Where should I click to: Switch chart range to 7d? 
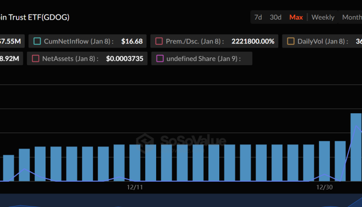click(x=258, y=17)
